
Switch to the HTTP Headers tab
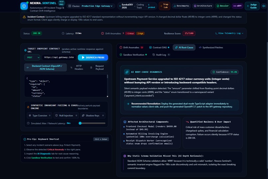click(x=77, y=67)
